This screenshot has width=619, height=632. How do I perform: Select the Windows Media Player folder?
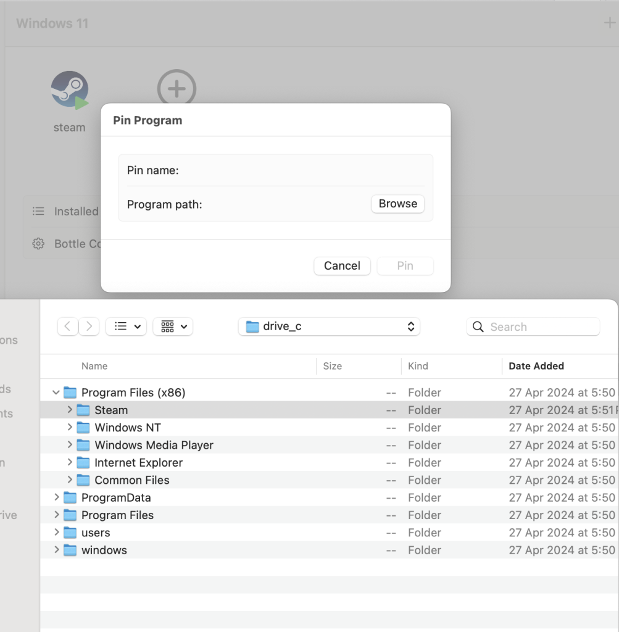click(154, 445)
